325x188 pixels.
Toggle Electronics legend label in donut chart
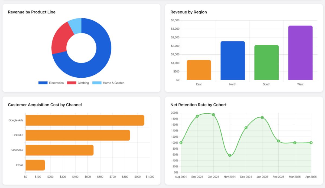tap(56, 83)
